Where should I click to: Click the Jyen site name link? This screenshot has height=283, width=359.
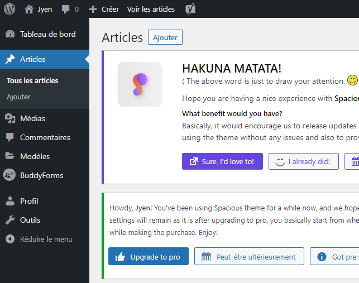click(x=45, y=9)
